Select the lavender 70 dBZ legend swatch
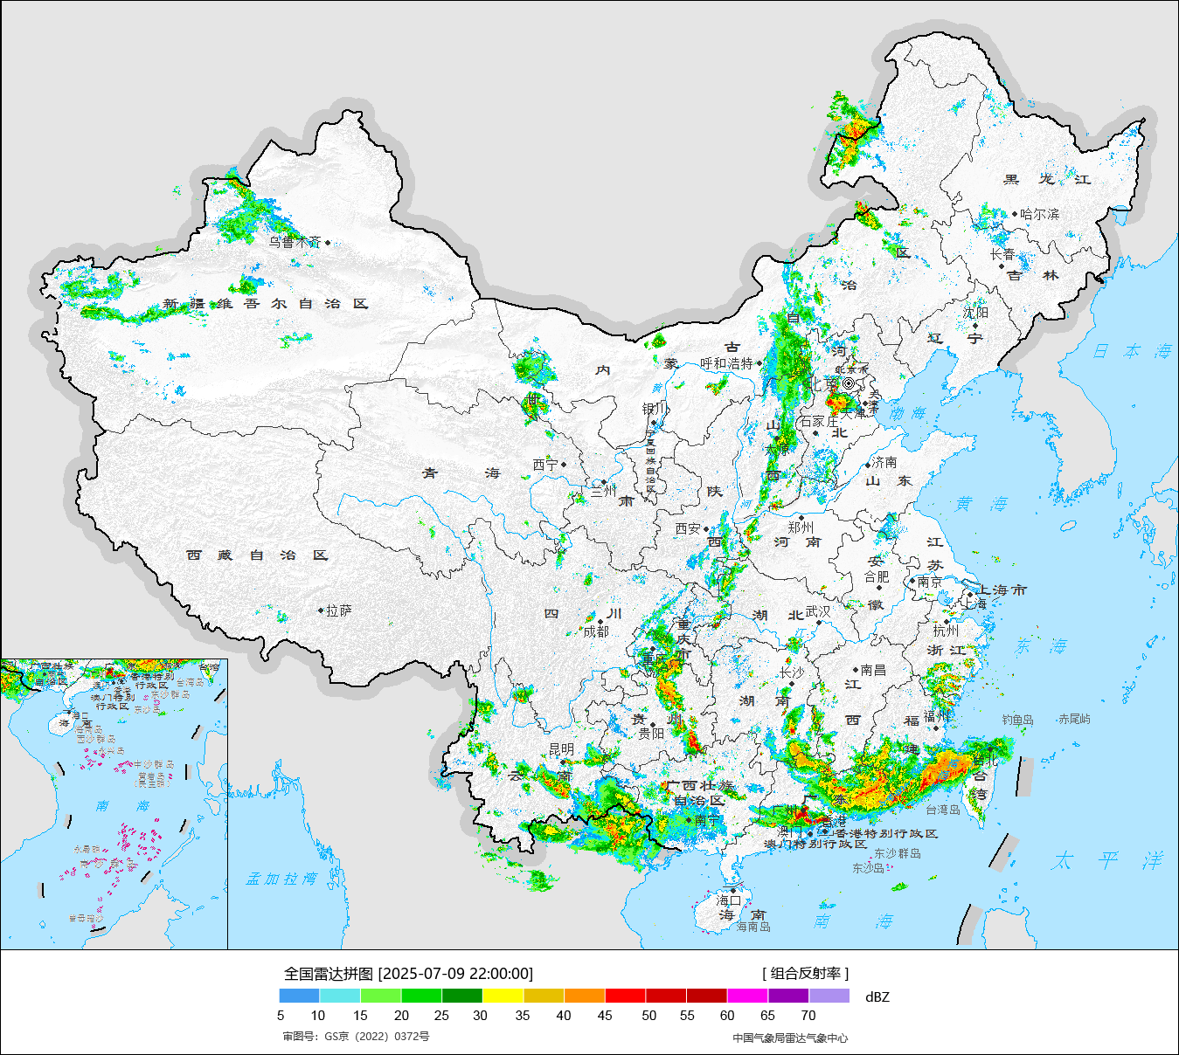1179x1055 pixels. (x=829, y=996)
